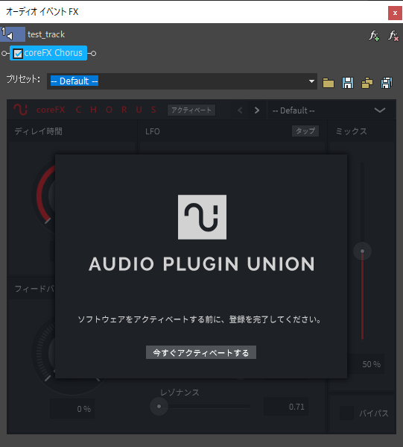Click the LFO section label
The image size is (403, 447).
click(x=153, y=131)
